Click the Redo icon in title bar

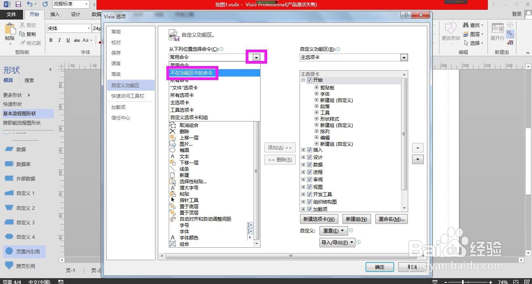pyautogui.click(x=45, y=4)
